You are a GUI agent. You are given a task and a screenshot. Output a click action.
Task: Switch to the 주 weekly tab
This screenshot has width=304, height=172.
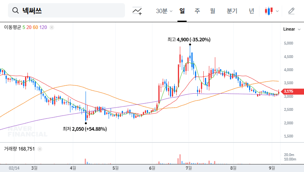coord(197,11)
